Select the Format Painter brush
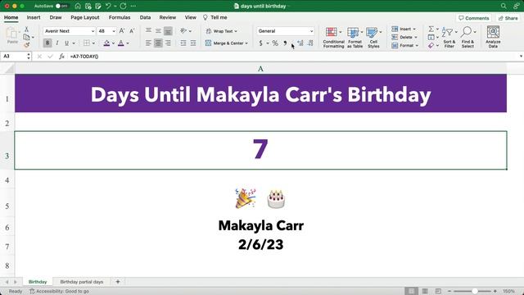This screenshot has width=524, height=295. pos(27,44)
